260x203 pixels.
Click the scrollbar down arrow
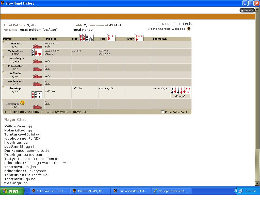pos(257,184)
